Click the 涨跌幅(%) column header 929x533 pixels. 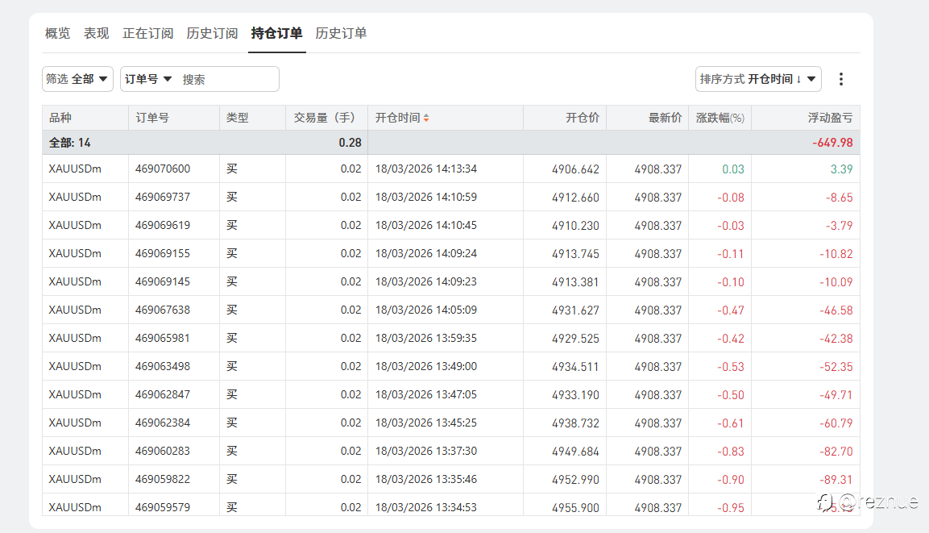(720, 118)
